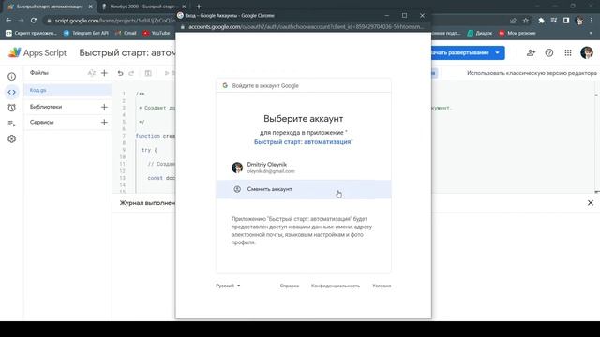Click the Apps Script logo
The image size is (600, 337).
click(37, 52)
